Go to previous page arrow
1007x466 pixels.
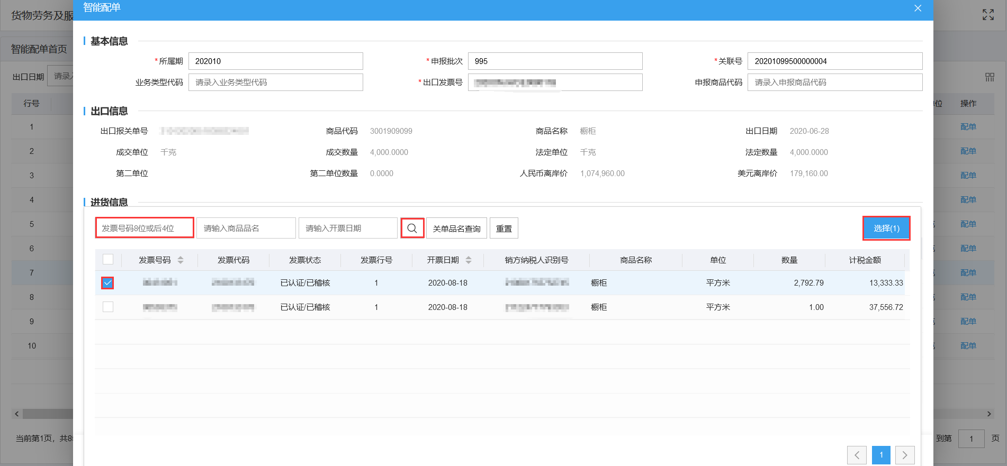click(856, 455)
